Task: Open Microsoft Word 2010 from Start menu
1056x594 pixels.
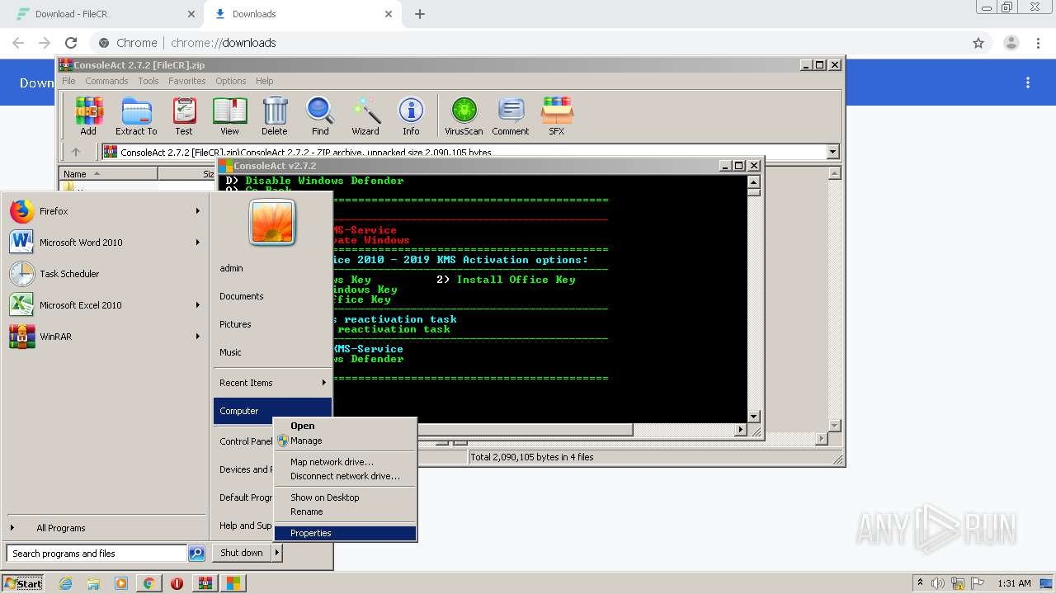Action: (x=105, y=243)
